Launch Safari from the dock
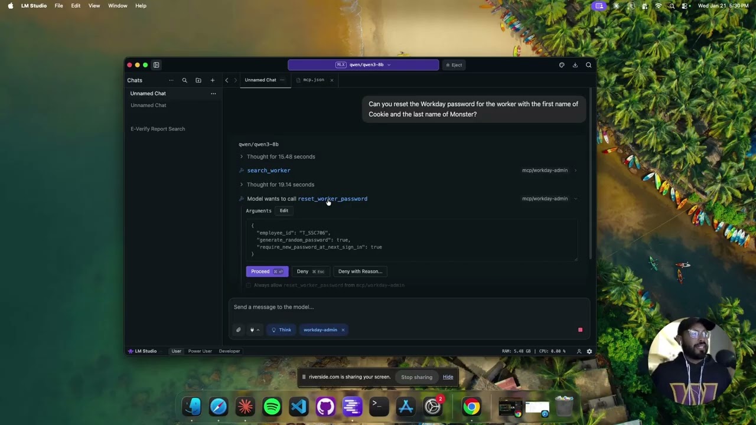 (219, 407)
